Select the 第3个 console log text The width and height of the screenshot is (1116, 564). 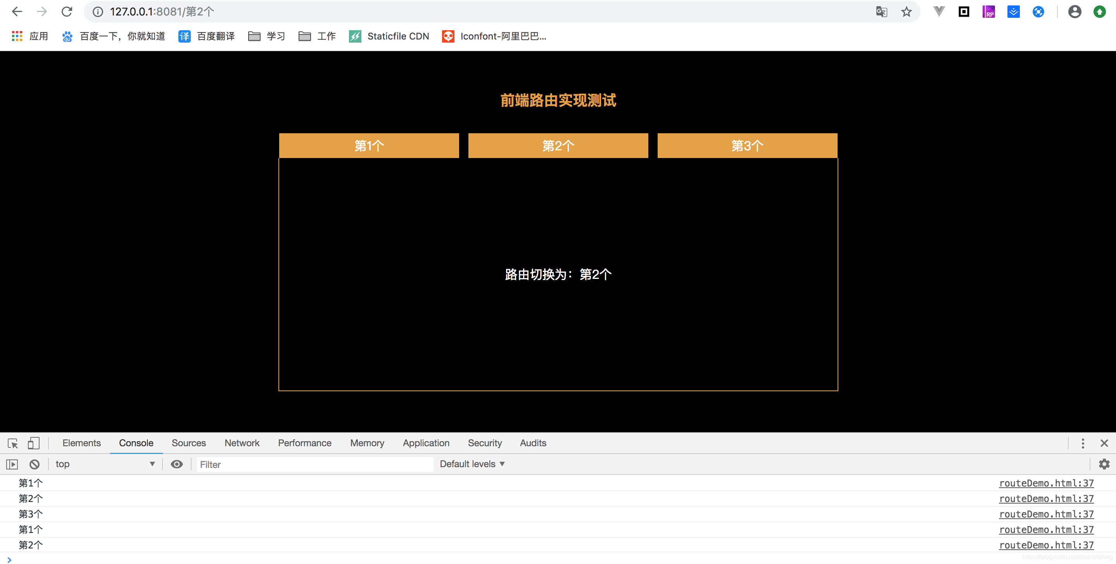[31, 515]
